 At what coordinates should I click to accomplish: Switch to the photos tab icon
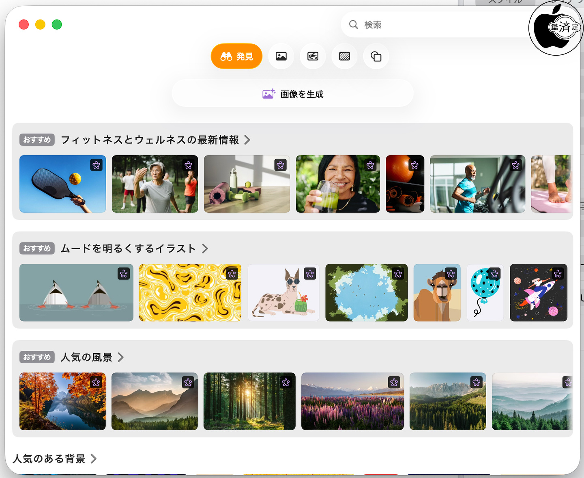click(281, 56)
